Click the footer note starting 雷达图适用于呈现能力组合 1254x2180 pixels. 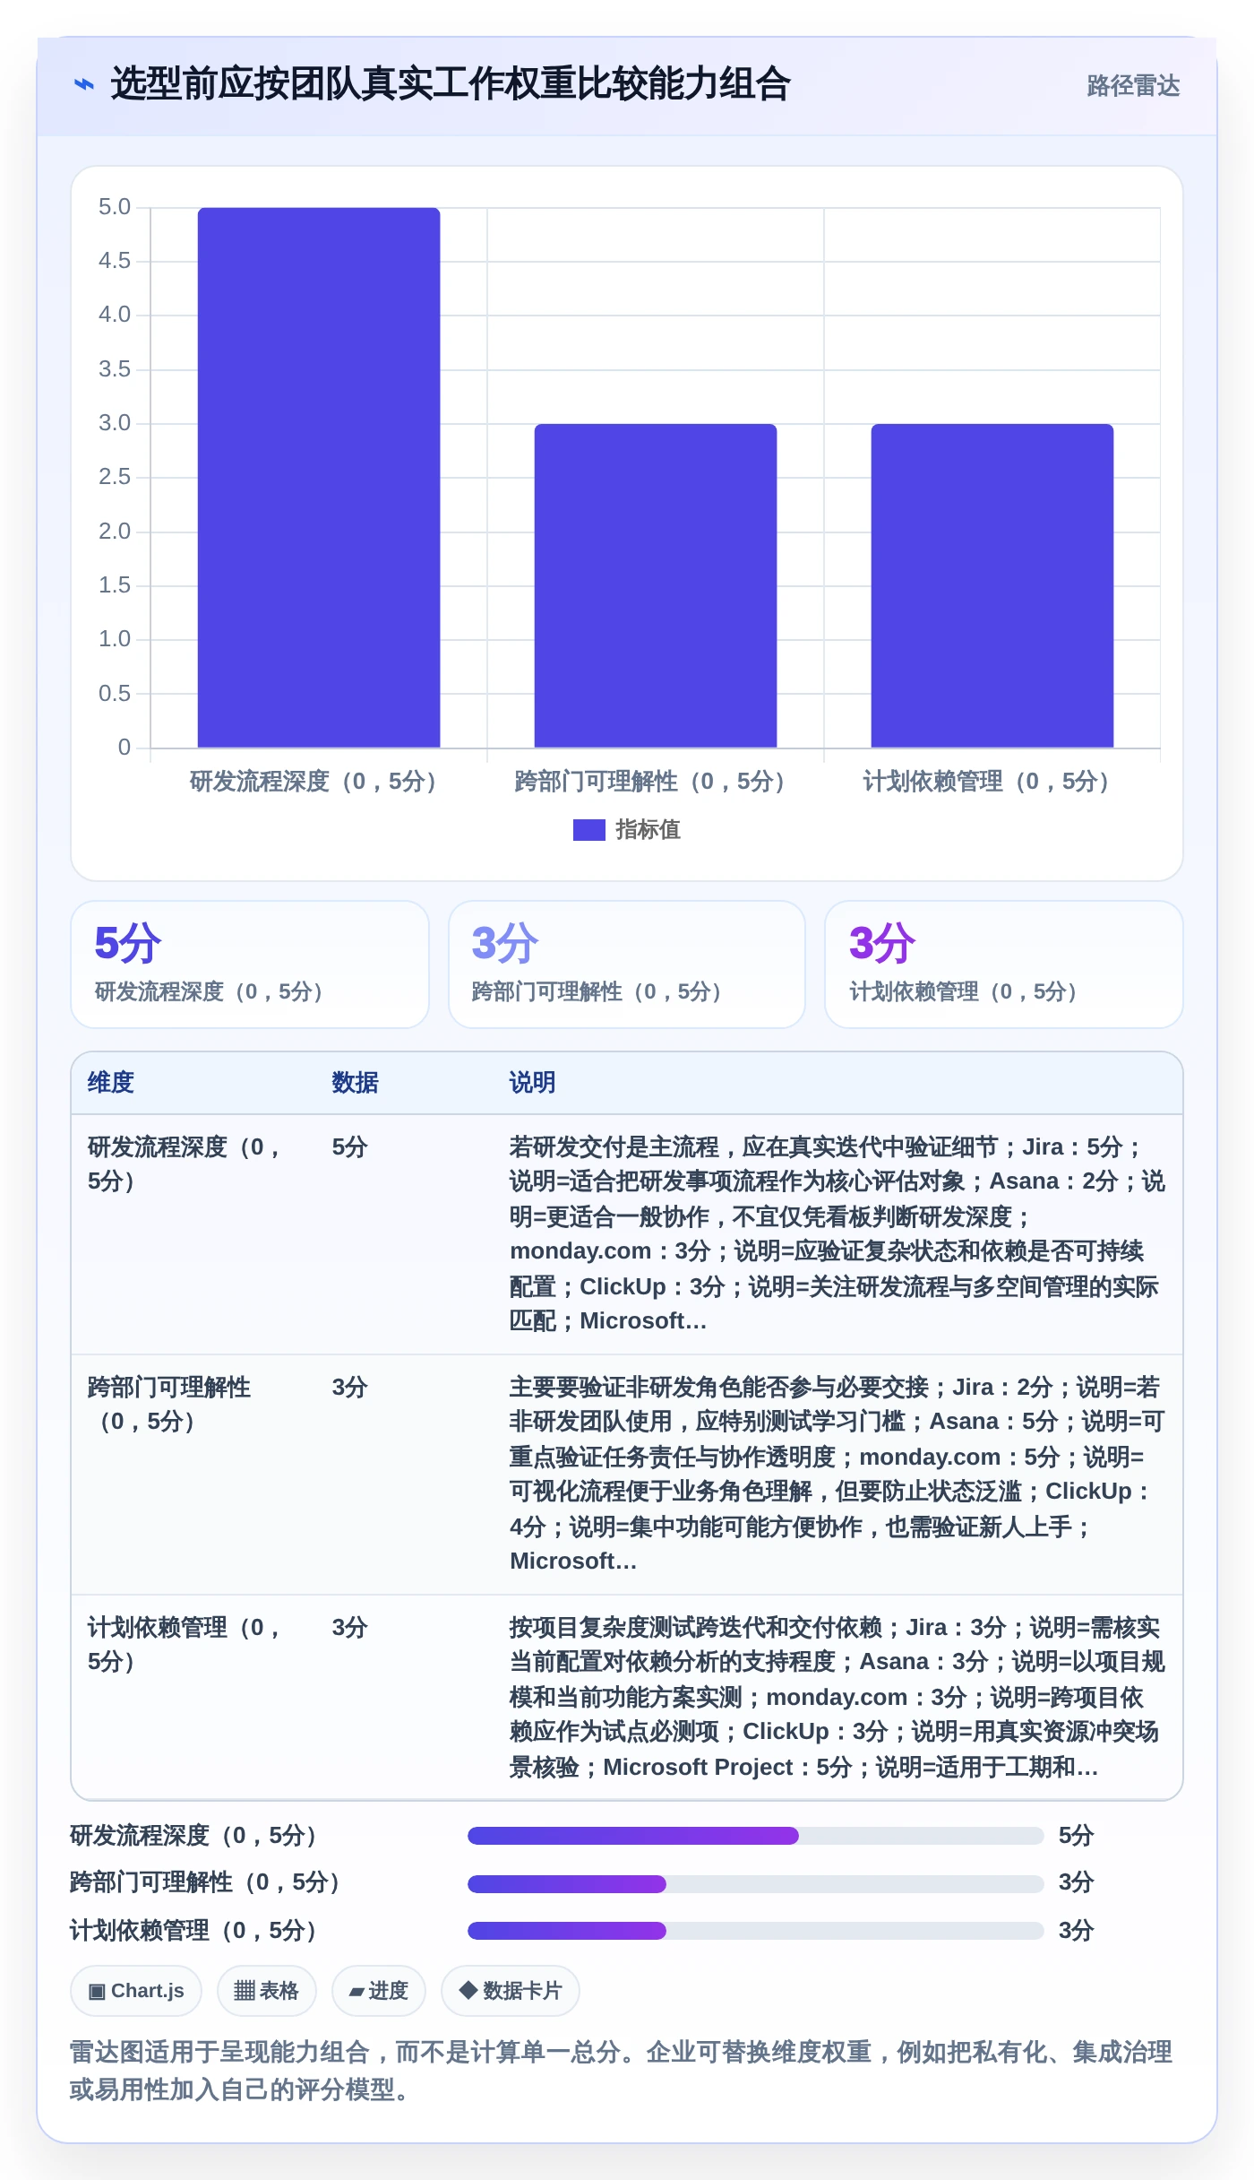pyautogui.click(x=622, y=2071)
